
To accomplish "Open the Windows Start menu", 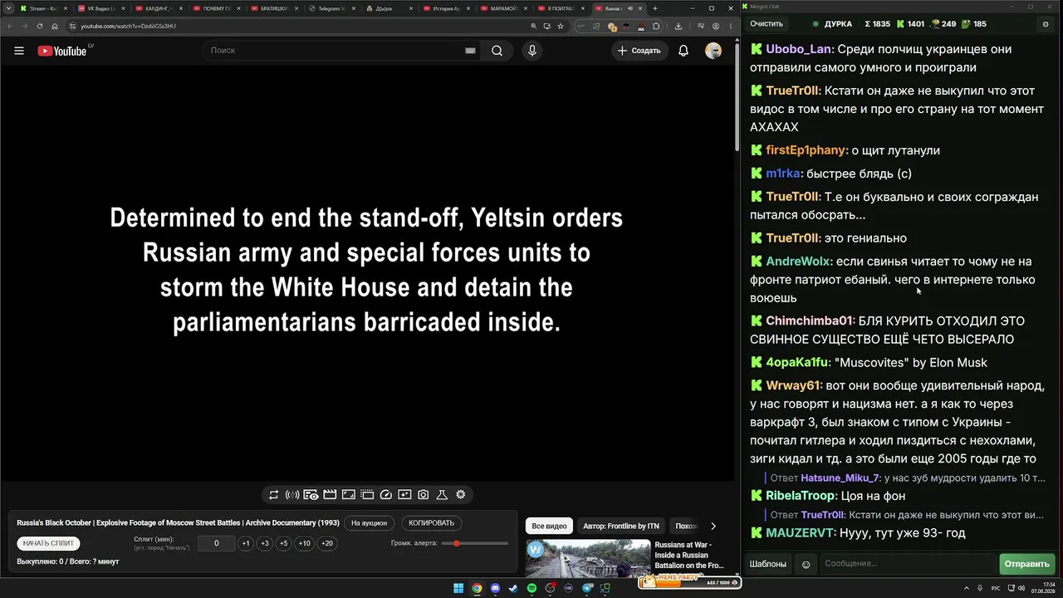I will tap(458, 589).
